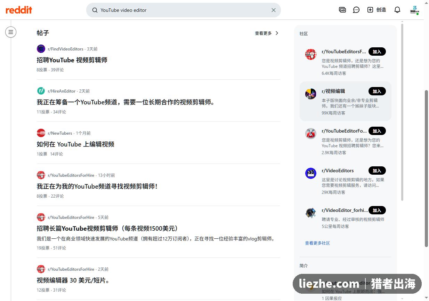The width and height of the screenshot is (429, 301).
Task: Click 29K每周访客 text
Action: tap(333, 192)
